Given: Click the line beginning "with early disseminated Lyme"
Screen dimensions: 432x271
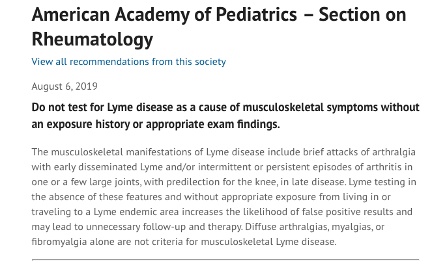Looking at the screenshot, I should (x=222, y=167).
